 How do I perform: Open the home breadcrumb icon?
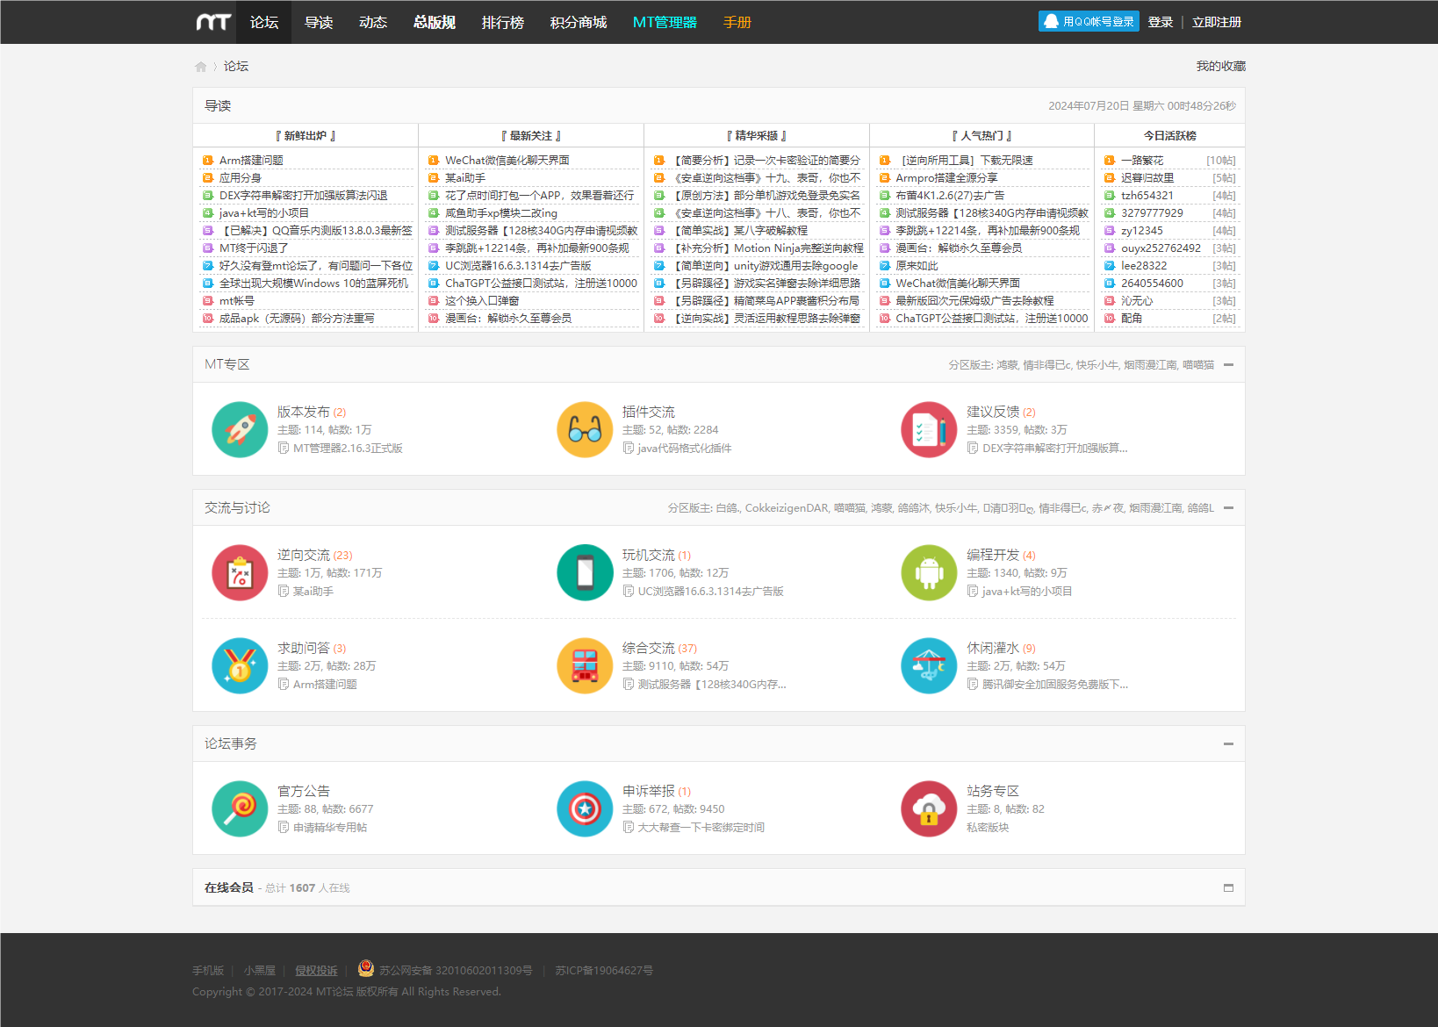pyautogui.click(x=200, y=67)
